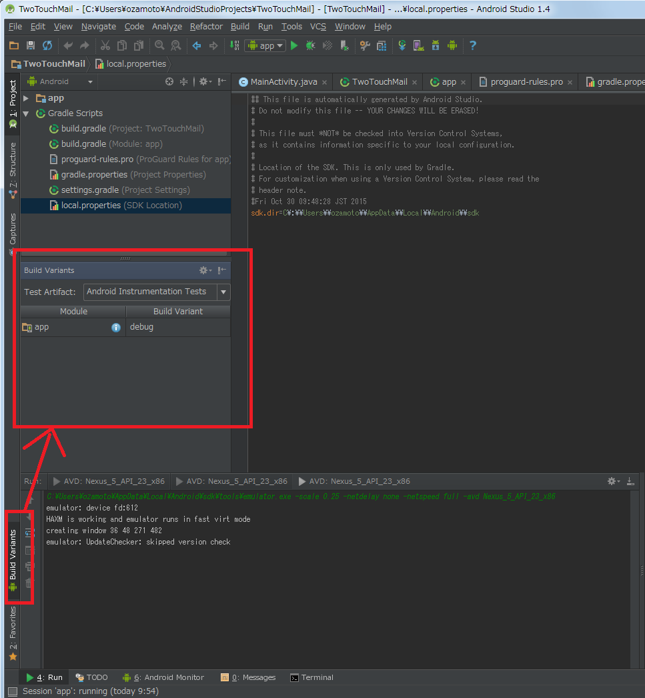Click the info icon beside the app module
The image size is (645, 698).
pos(116,328)
